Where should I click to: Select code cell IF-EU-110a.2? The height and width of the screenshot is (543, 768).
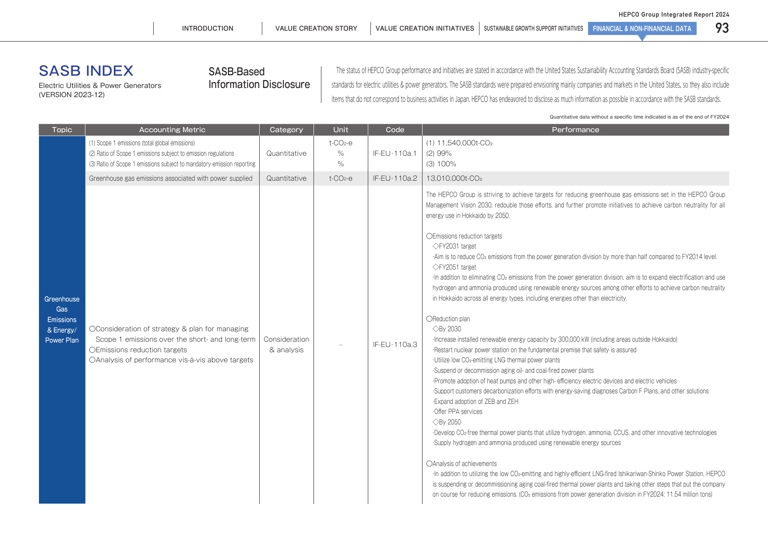click(x=395, y=179)
